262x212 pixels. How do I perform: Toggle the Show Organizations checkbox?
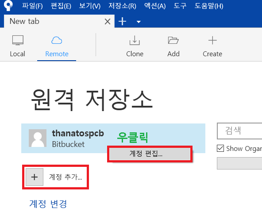(220, 148)
